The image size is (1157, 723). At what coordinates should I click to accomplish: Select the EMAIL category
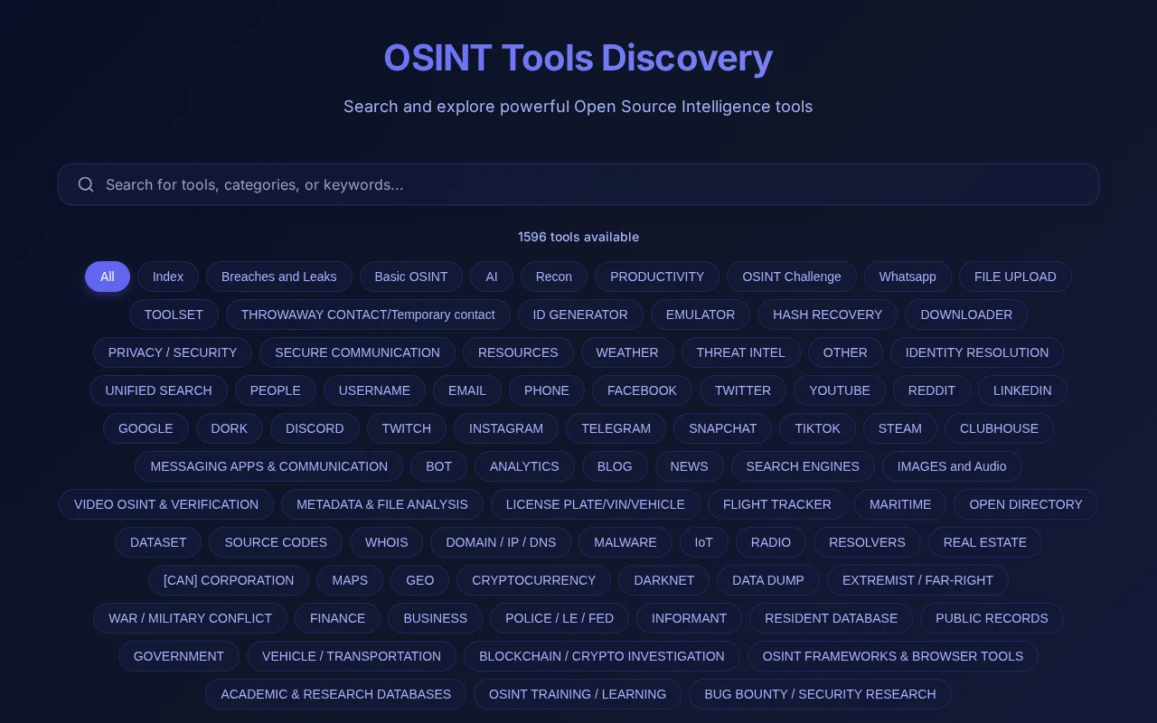click(467, 390)
